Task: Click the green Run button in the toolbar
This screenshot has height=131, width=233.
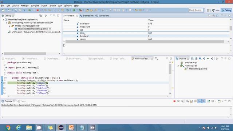Action: (74, 10)
